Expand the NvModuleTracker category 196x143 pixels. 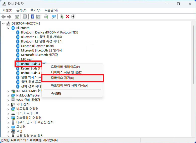tap(8, 96)
